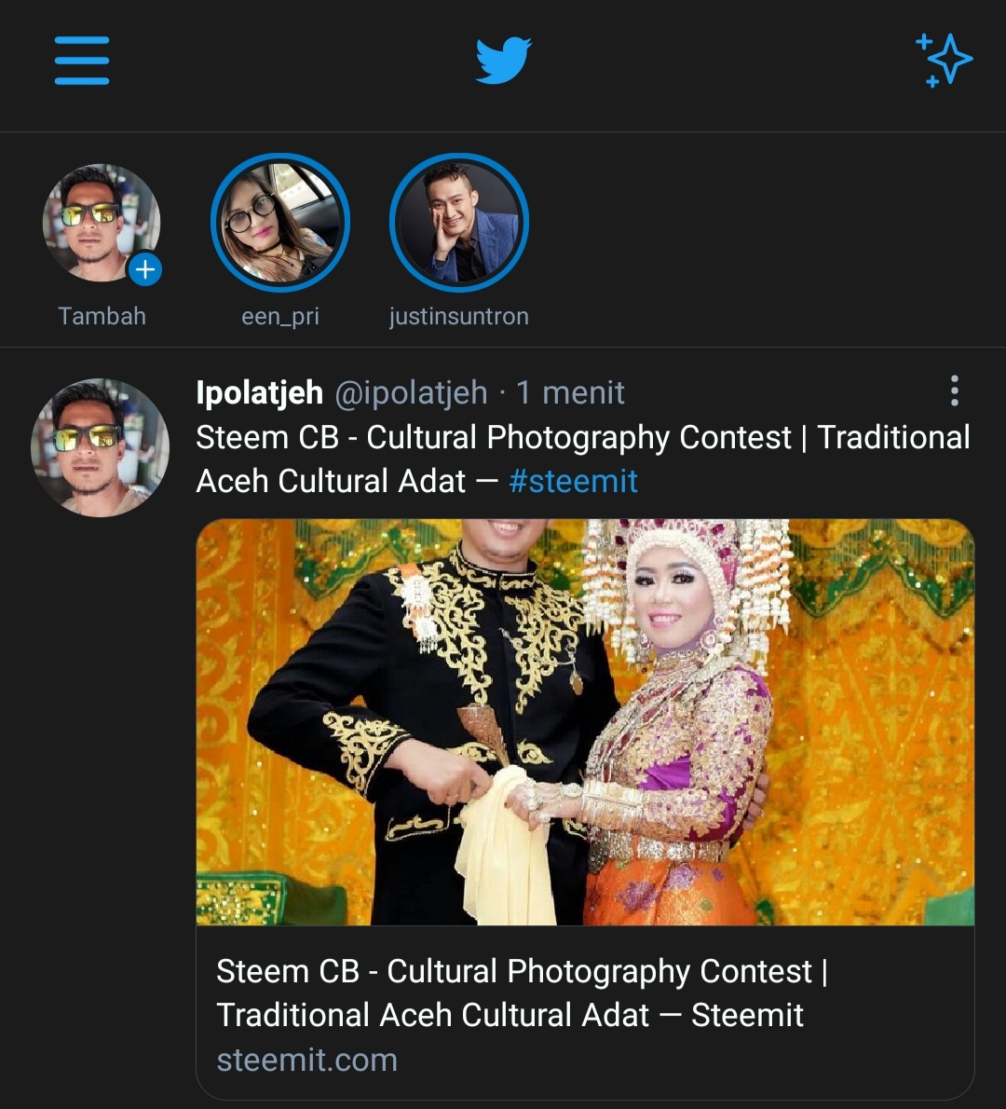Tap the Twitter bird logo
Viewport: 1006px width, 1109px height.
point(503,61)
